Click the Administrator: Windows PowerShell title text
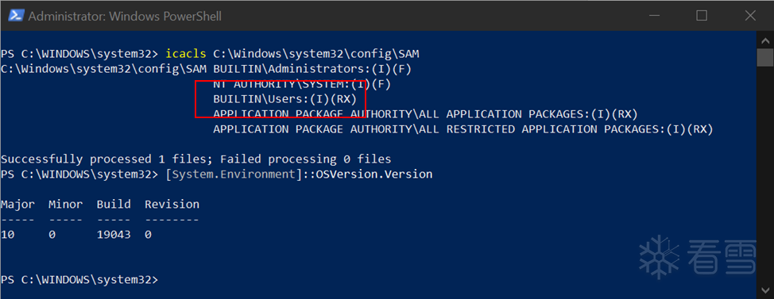Screen dimensions: 774x299 click(x=125, y=16)
